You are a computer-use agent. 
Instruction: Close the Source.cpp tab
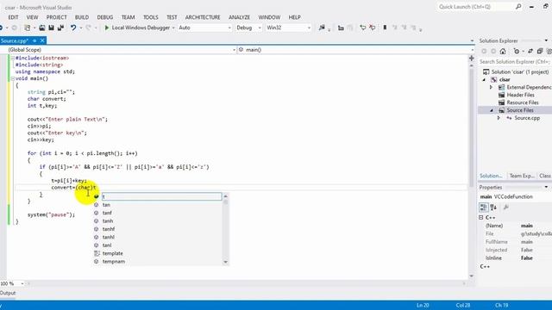(x=42, y=40)
